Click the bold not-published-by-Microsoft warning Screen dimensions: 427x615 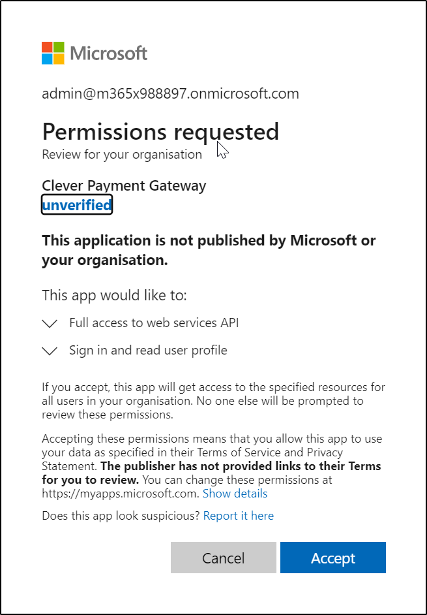click(x=209, y=250)
